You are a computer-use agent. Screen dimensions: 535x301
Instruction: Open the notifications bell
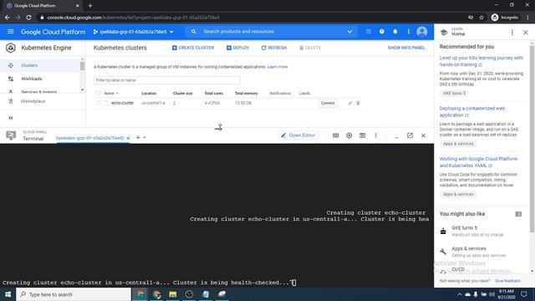pos(395,32)
